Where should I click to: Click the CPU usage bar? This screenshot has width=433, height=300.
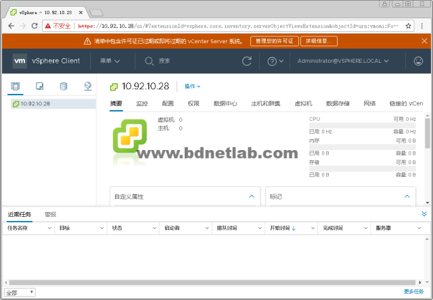pos(363,126)
